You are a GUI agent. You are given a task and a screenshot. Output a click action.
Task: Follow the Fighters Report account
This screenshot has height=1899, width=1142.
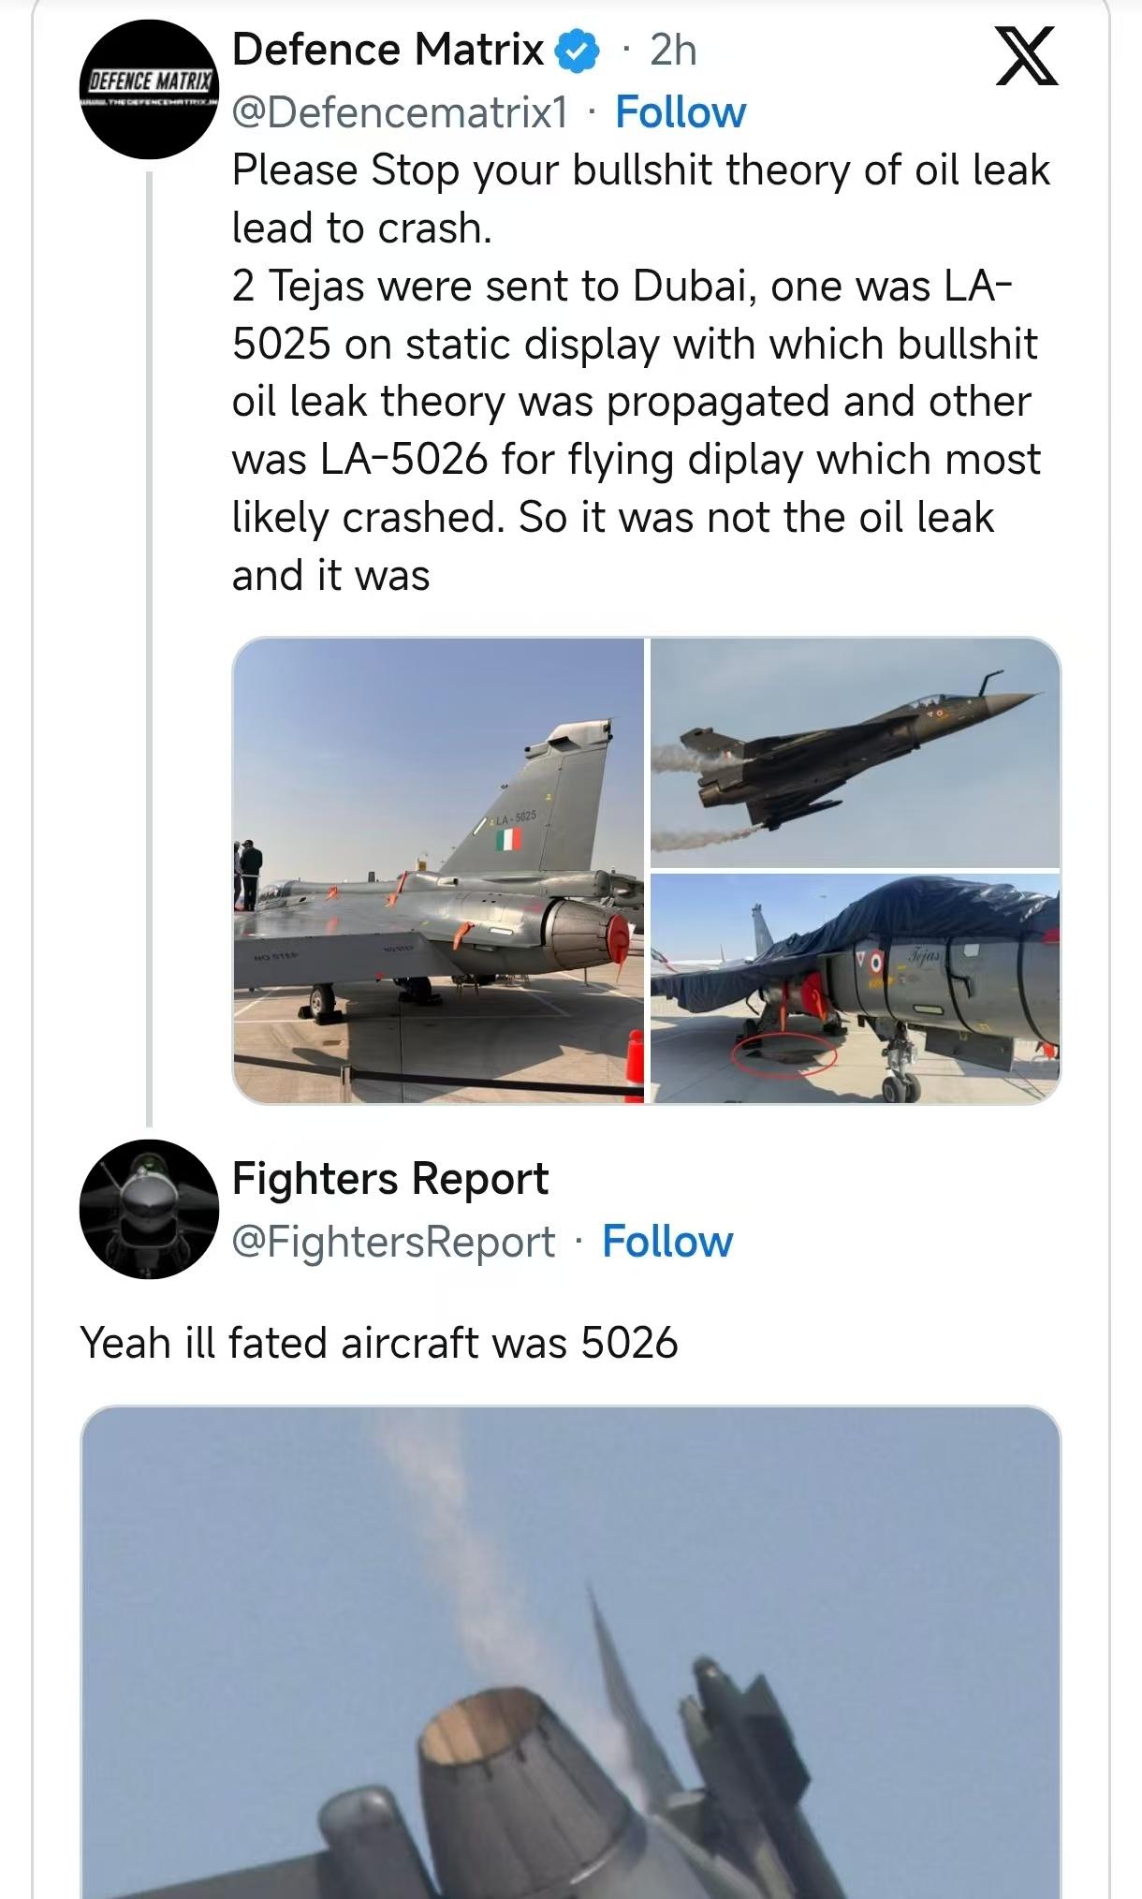point(666,1242)
